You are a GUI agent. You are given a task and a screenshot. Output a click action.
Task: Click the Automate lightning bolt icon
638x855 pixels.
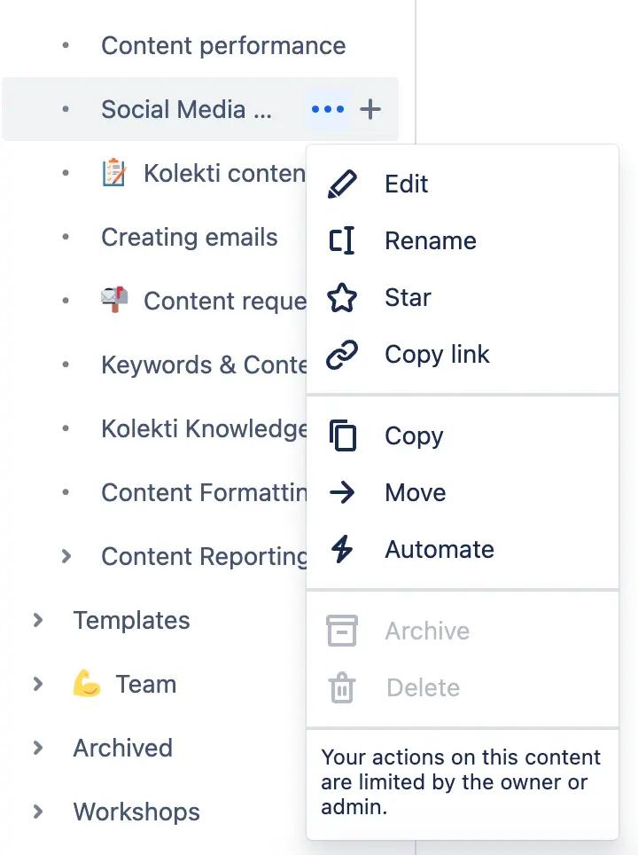[343, 549]
